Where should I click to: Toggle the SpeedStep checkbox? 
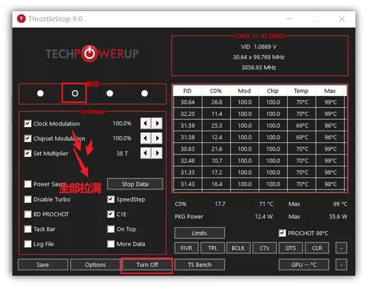click(x=111, y=199)
